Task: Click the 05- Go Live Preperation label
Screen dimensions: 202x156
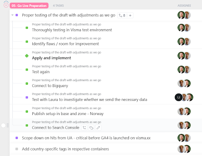Action: click(29, 6)
